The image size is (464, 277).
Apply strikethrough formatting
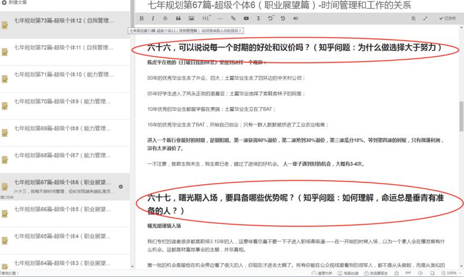coord(165,19)
